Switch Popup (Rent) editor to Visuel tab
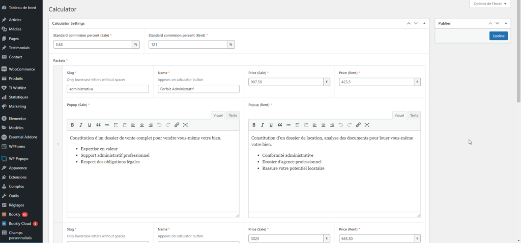The height and width of the screenshot is (243, 521). pyautogui.click(x=399, y=115)
